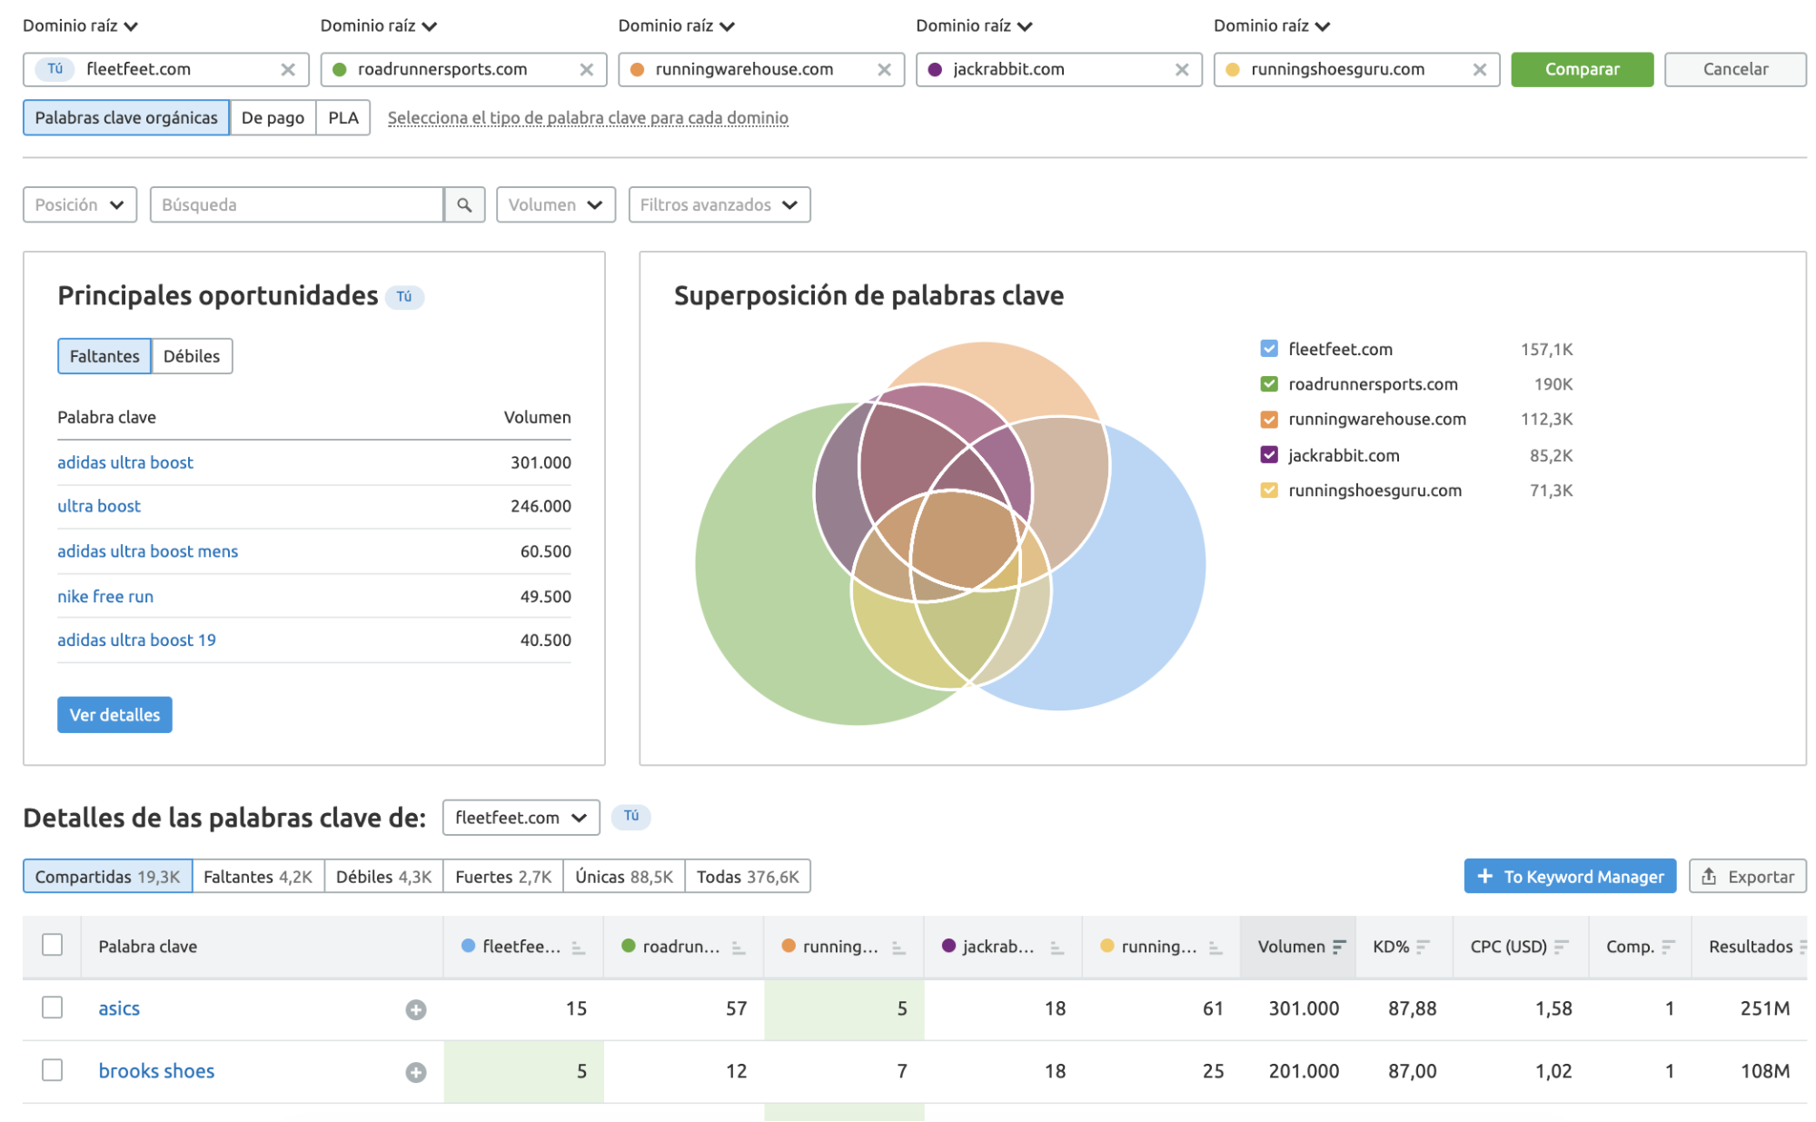1816x1122 pixels.
Task: Uncheck jackrabbit.com in Venn legend
Action: coord(1269,455)
